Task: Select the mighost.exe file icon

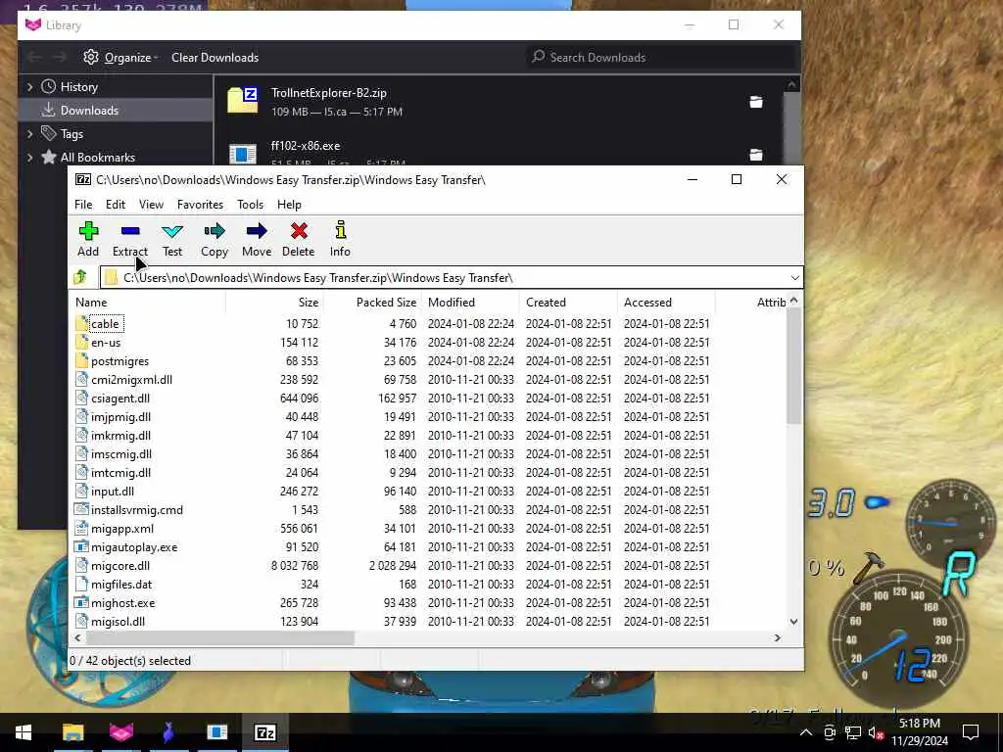Action: pos(81,602)
